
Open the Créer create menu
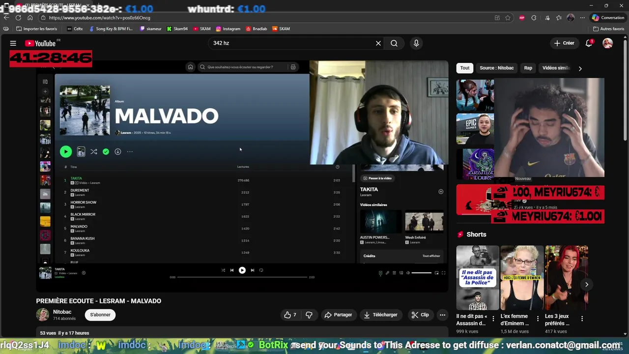click(x=564, y=43)
